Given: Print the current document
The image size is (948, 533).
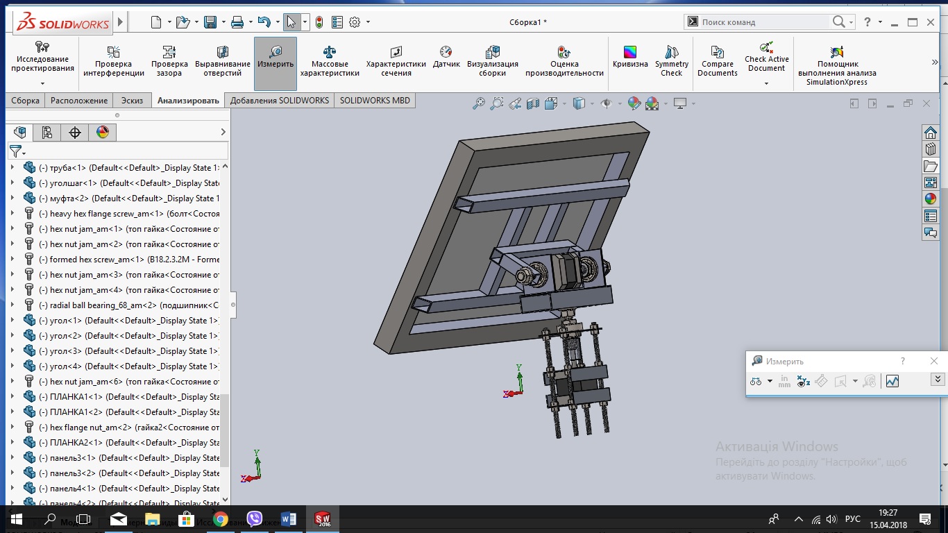Looking at the screenshot, I should point(237,22).
